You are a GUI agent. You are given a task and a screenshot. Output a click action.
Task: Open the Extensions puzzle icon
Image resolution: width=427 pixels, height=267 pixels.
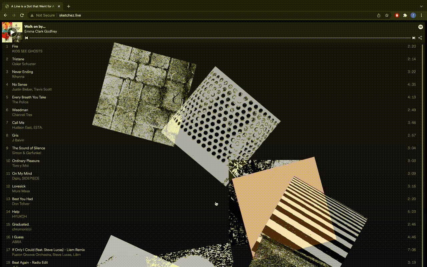[405, 15]
